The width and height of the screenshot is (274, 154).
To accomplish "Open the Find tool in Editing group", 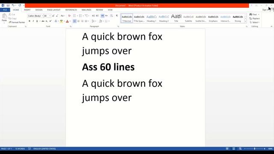I will (x=253, y=15).
